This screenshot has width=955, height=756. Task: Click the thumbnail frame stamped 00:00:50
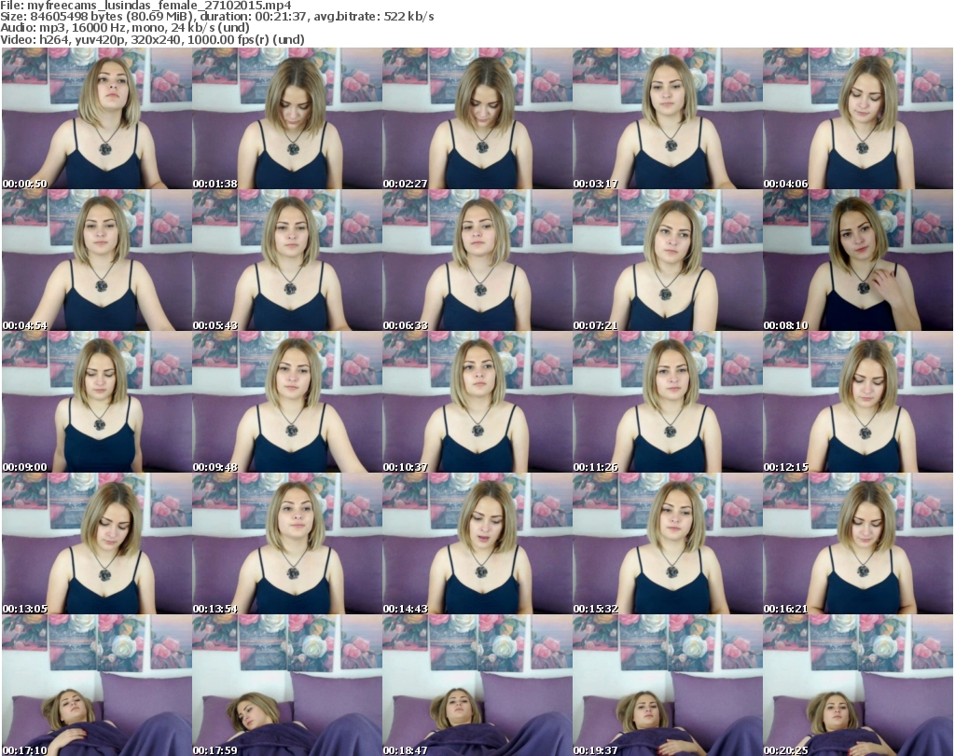click(x=97, y=118)
